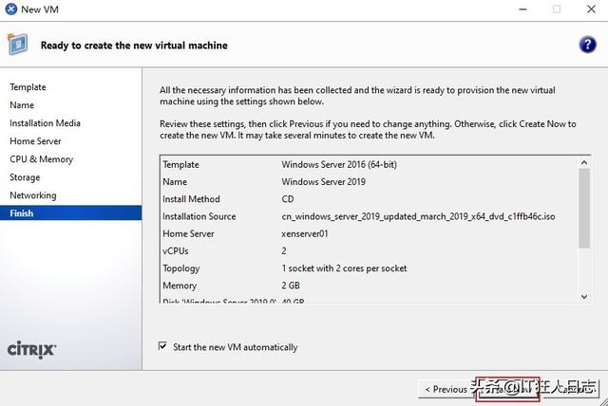Open the Storage wizard step
The height and width of the screenshot is (406, 608).
(25, 177)
